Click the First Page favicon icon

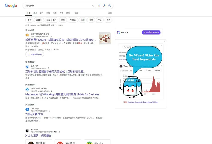[27, 109]
